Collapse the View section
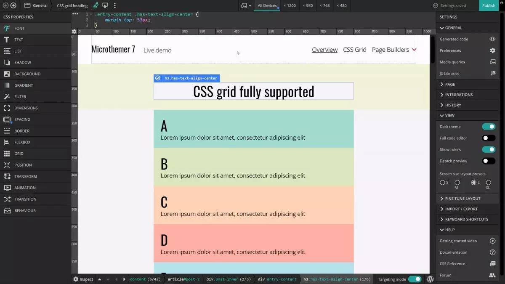The width and height of the screenshot is (505, 284). (x=468, y=115)
